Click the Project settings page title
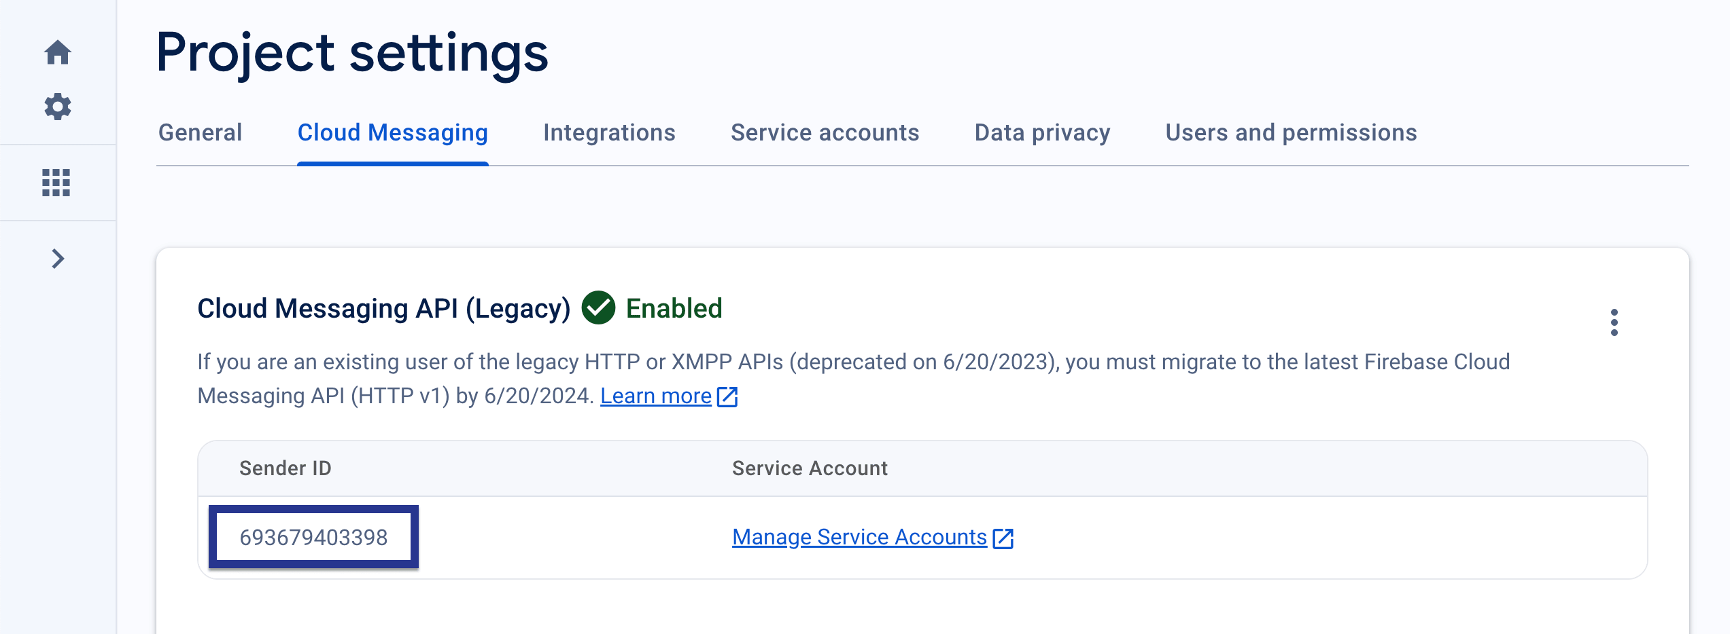 pyautogui.click(x=352, y=53)
